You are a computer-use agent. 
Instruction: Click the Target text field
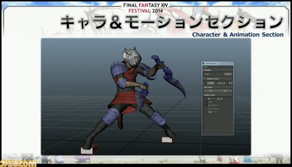(217, 74)
